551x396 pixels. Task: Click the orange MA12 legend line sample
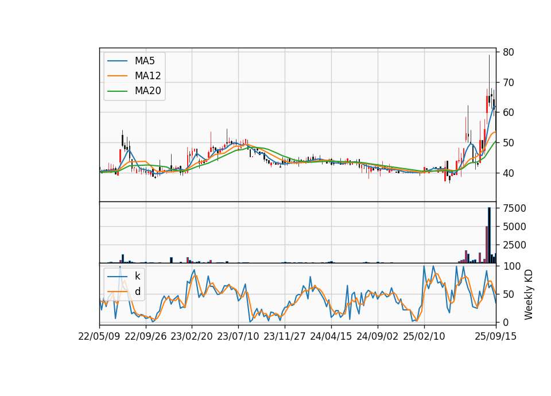[117, 76]
